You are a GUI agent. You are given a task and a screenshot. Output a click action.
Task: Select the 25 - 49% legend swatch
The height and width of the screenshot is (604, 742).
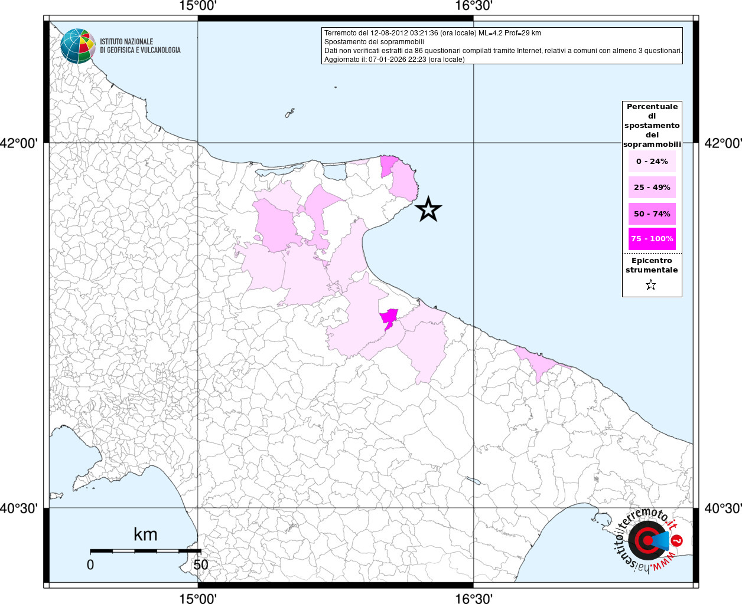652,187
